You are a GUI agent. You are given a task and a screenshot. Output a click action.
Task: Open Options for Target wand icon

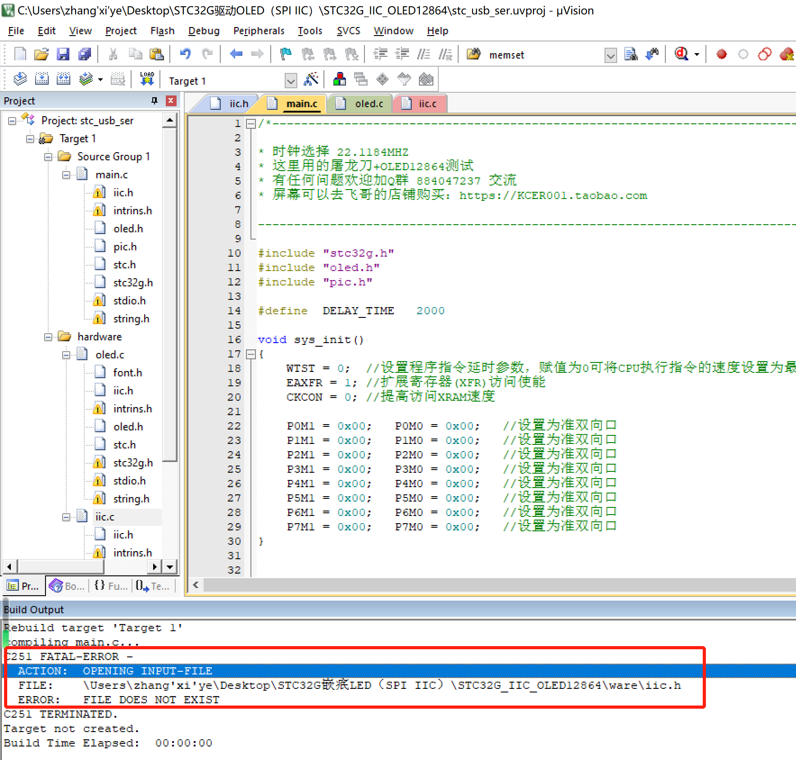pyautogui.click(x=311, y=80)
